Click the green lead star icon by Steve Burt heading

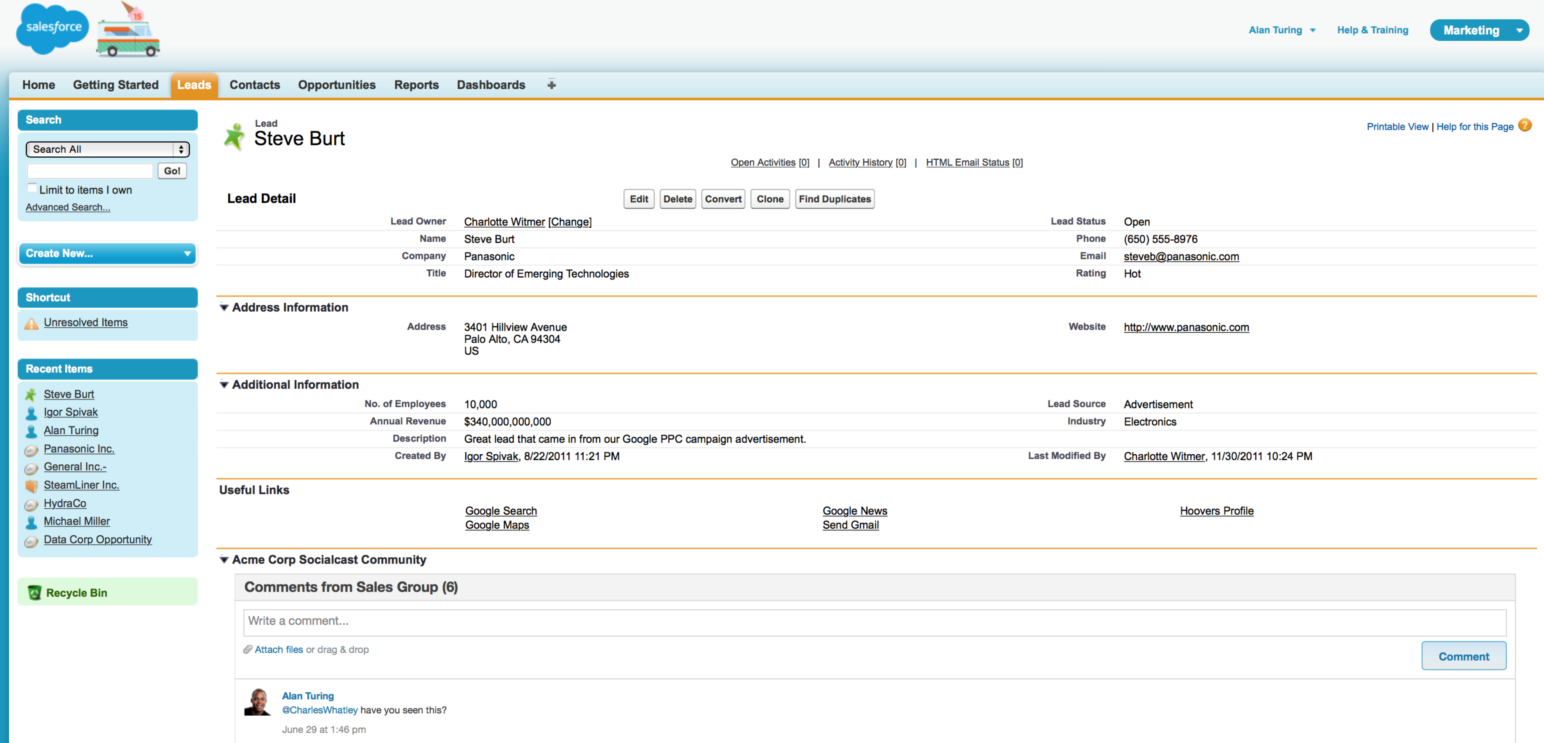coord(234,136)
